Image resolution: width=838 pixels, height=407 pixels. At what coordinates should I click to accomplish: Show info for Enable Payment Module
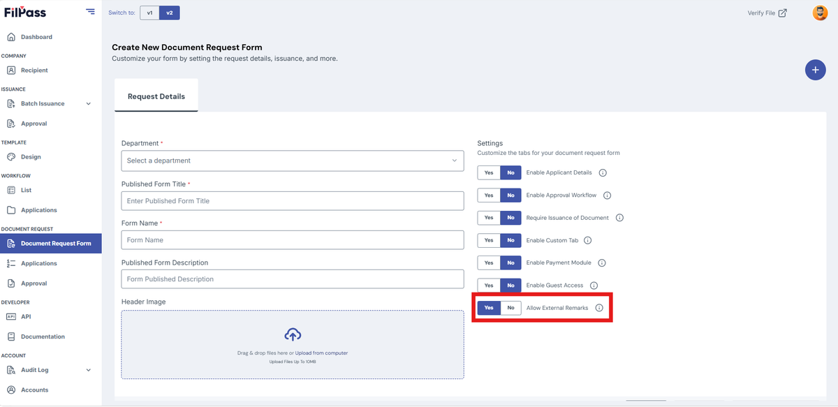pyautogui.click(x=601, y=262)
